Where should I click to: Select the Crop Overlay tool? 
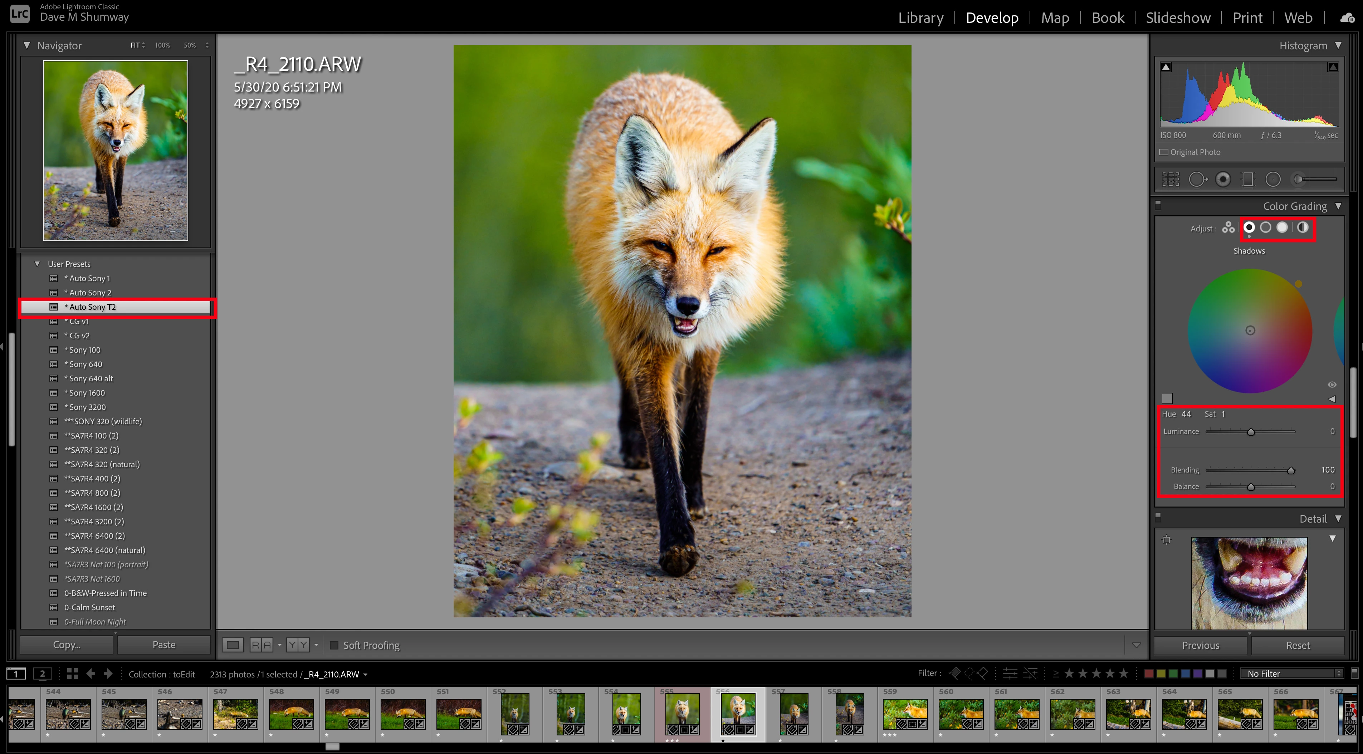click(1171, 179)
